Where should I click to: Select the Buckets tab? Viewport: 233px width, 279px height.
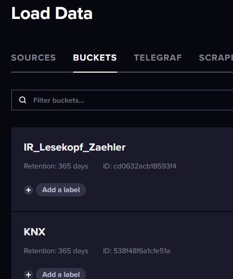pyautogui.click(x=95, y=58)
